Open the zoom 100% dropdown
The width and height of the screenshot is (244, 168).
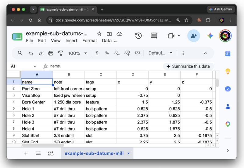click(77, 53)
